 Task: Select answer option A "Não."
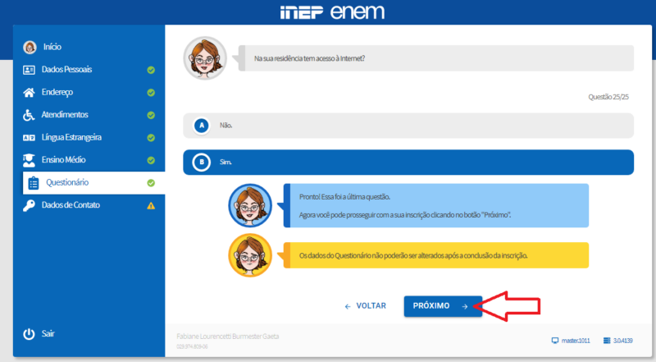408,126
